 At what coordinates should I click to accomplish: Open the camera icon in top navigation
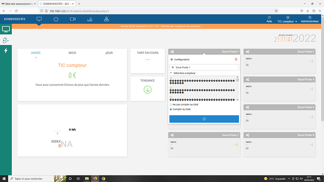coord(73,19)
